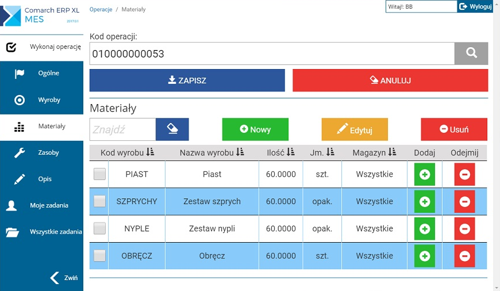Select the checkbox for the PIAST row
The width and height of the screenshot is (500, 291).
click(99, 174)
